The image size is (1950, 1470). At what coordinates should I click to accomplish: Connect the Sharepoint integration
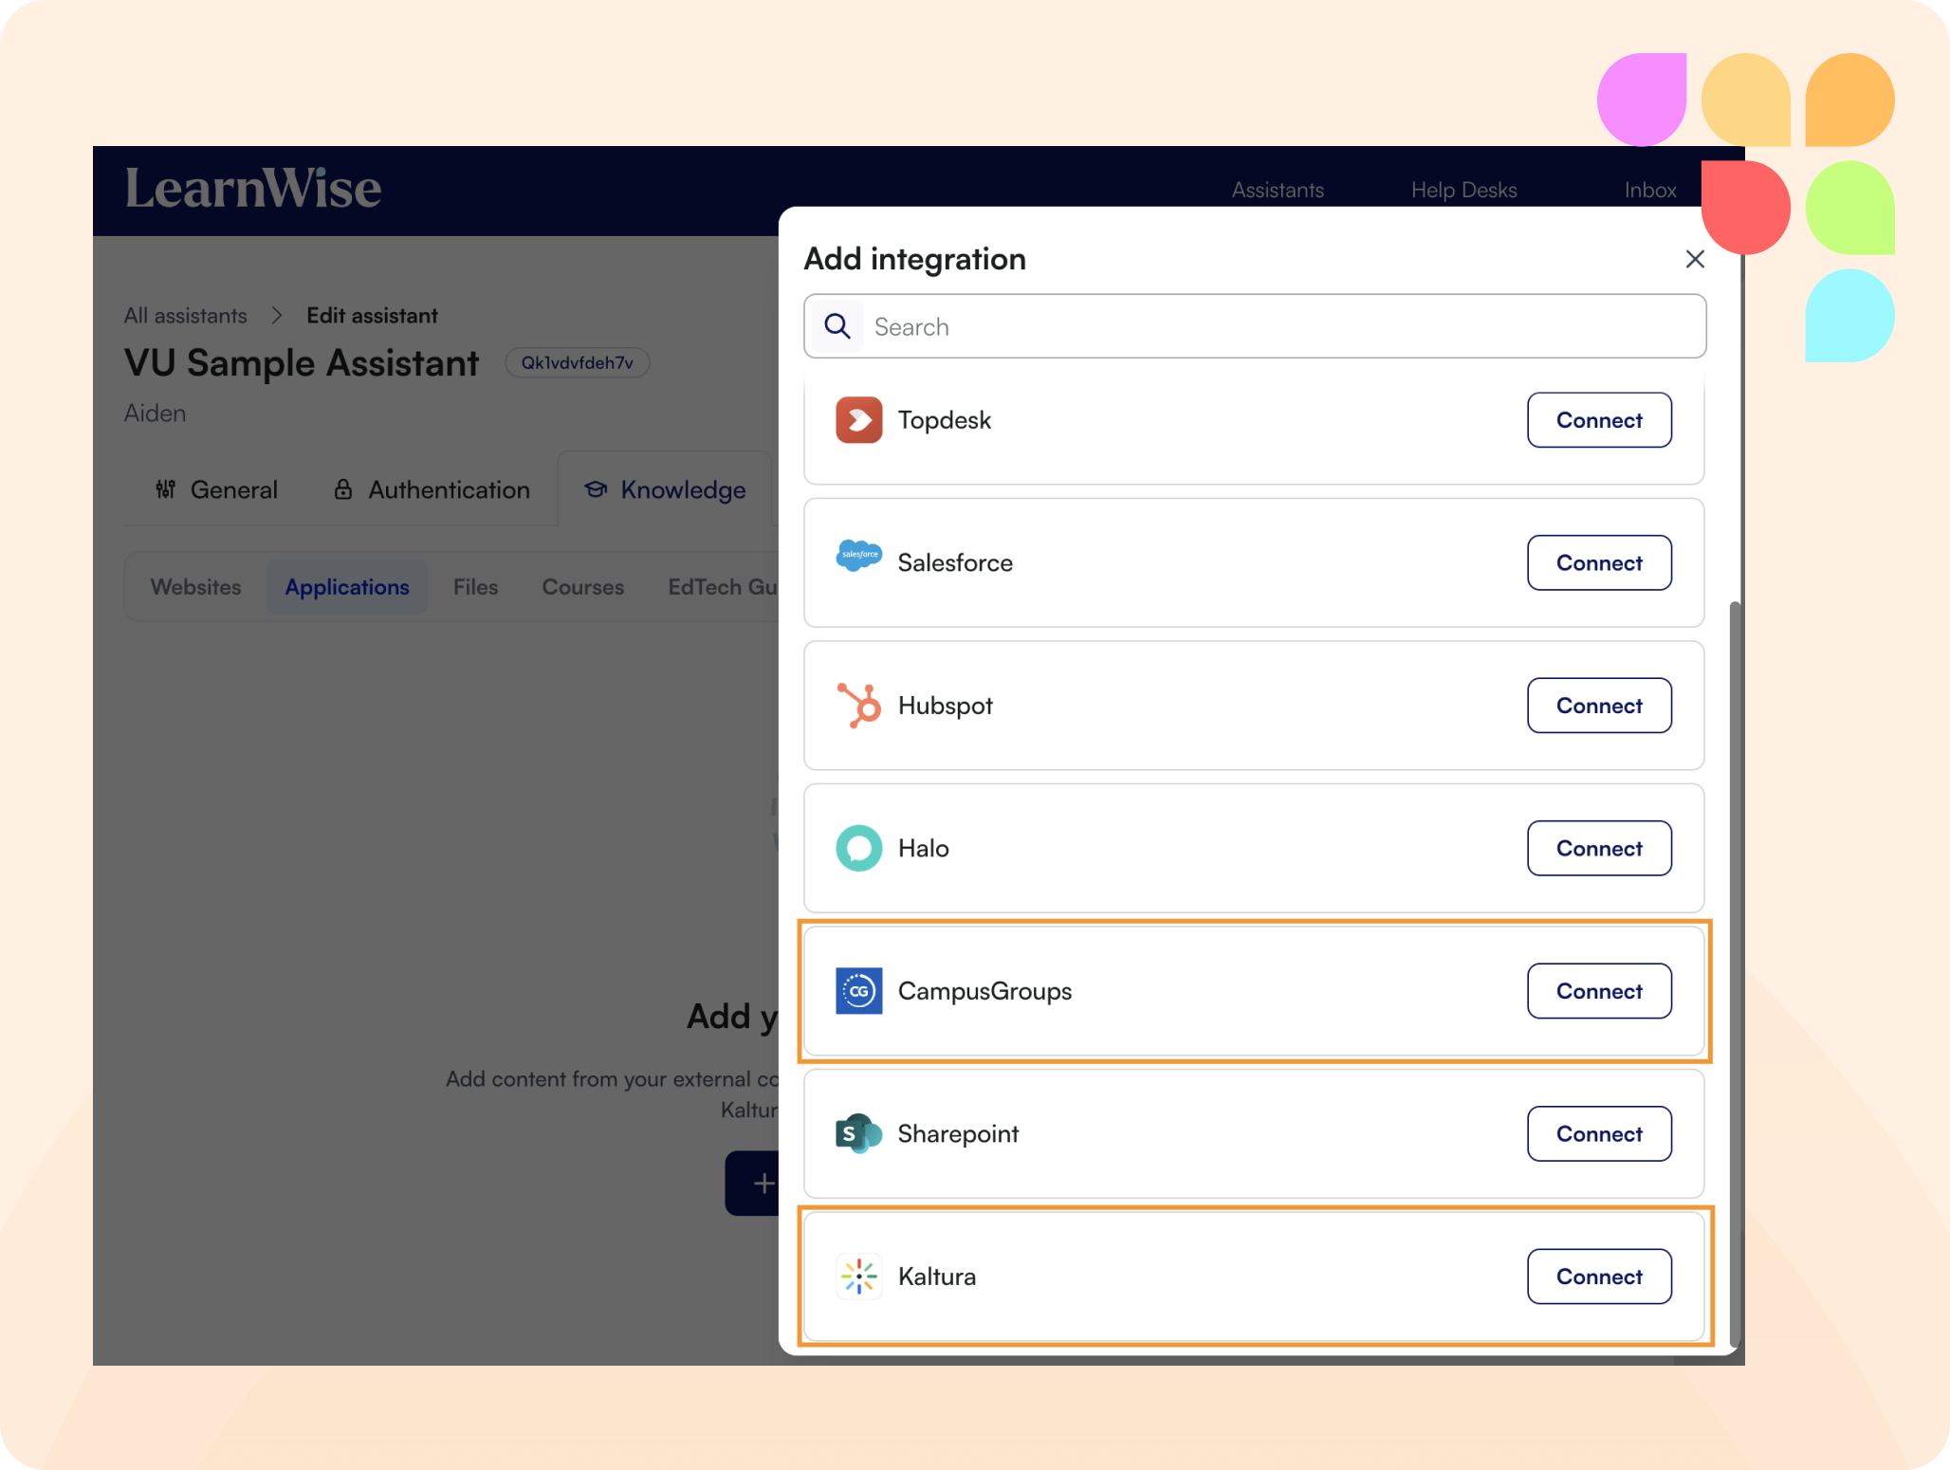click(1598, 1133)
